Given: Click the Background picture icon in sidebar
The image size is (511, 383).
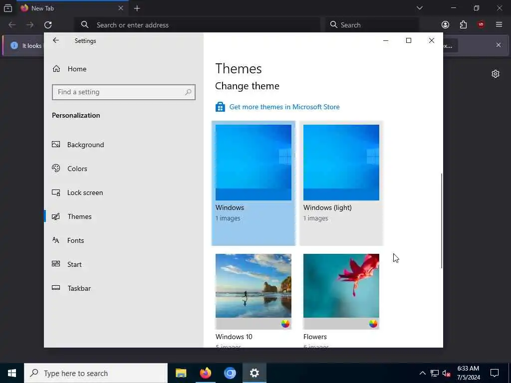Looking at the screenshot, I should [56, 144].
